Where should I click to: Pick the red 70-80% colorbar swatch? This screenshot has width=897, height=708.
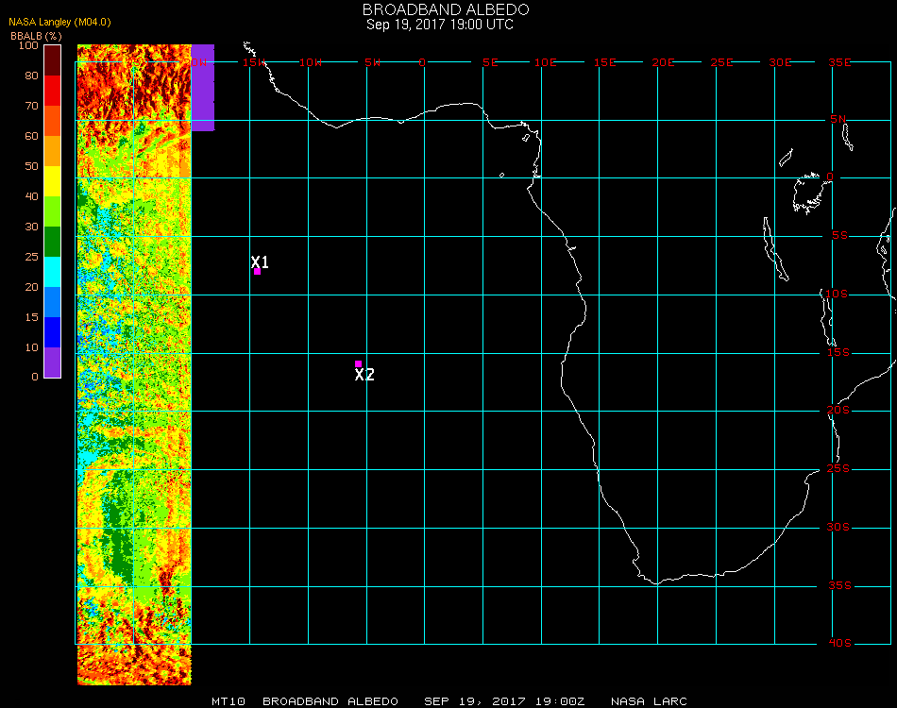click(53, 91)
